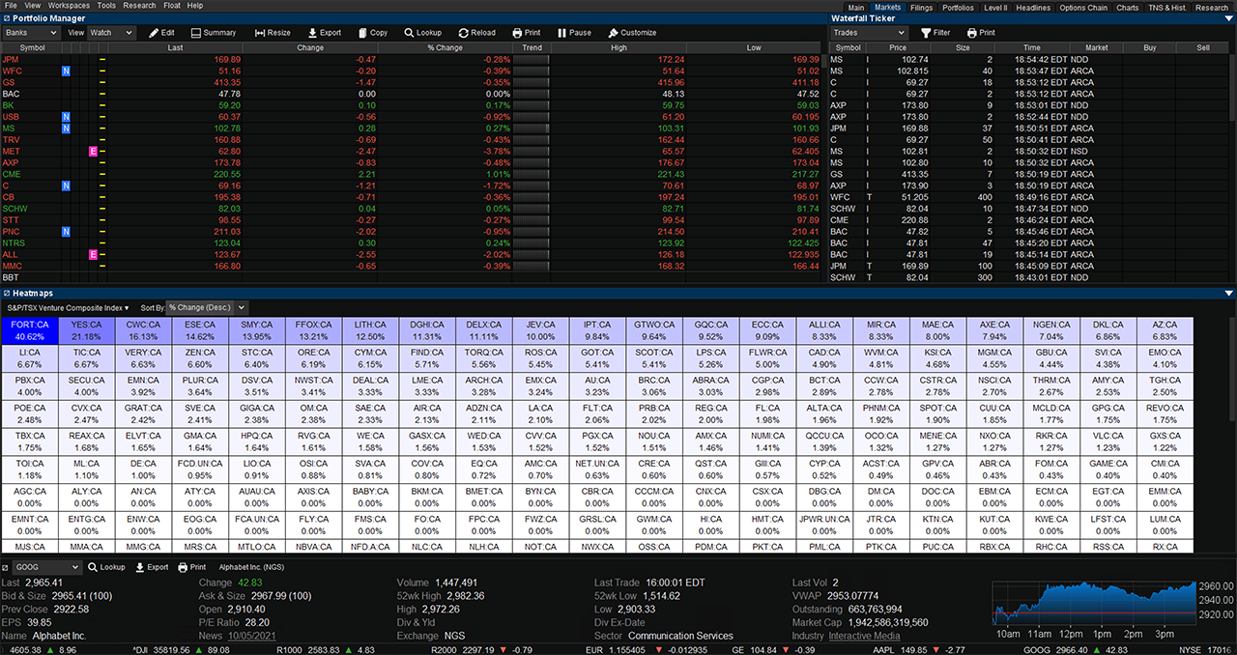Switch to the Charts tab
The height and width of the screenshot is (655, 1237).
(x=1127, y=8)
